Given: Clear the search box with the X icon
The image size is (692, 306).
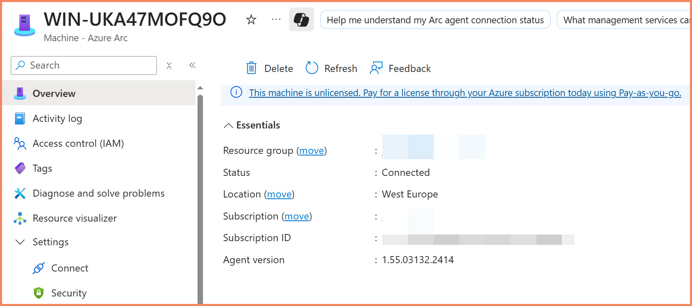Looking at the screenshot, I should tap(169, 65).
